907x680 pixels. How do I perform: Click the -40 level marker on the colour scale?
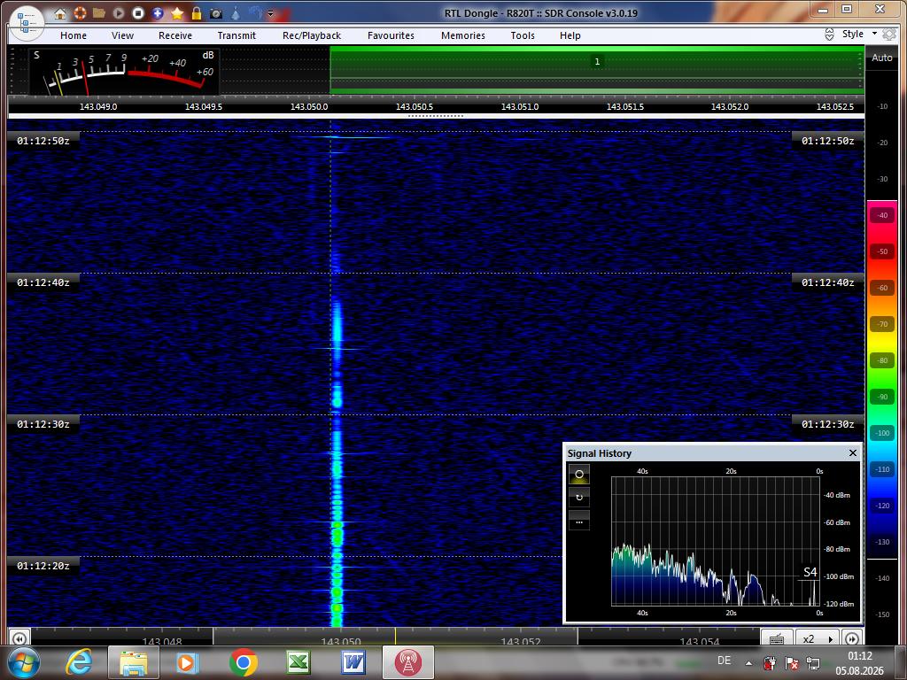click(882, 215)
